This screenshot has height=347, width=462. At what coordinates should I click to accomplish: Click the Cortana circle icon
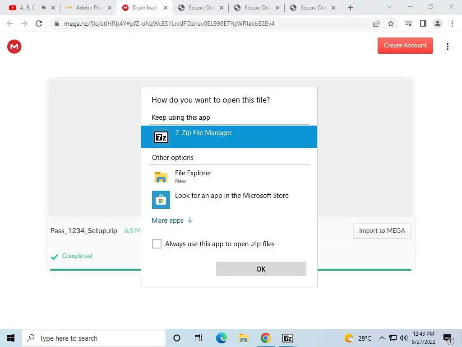pos(177,338)
